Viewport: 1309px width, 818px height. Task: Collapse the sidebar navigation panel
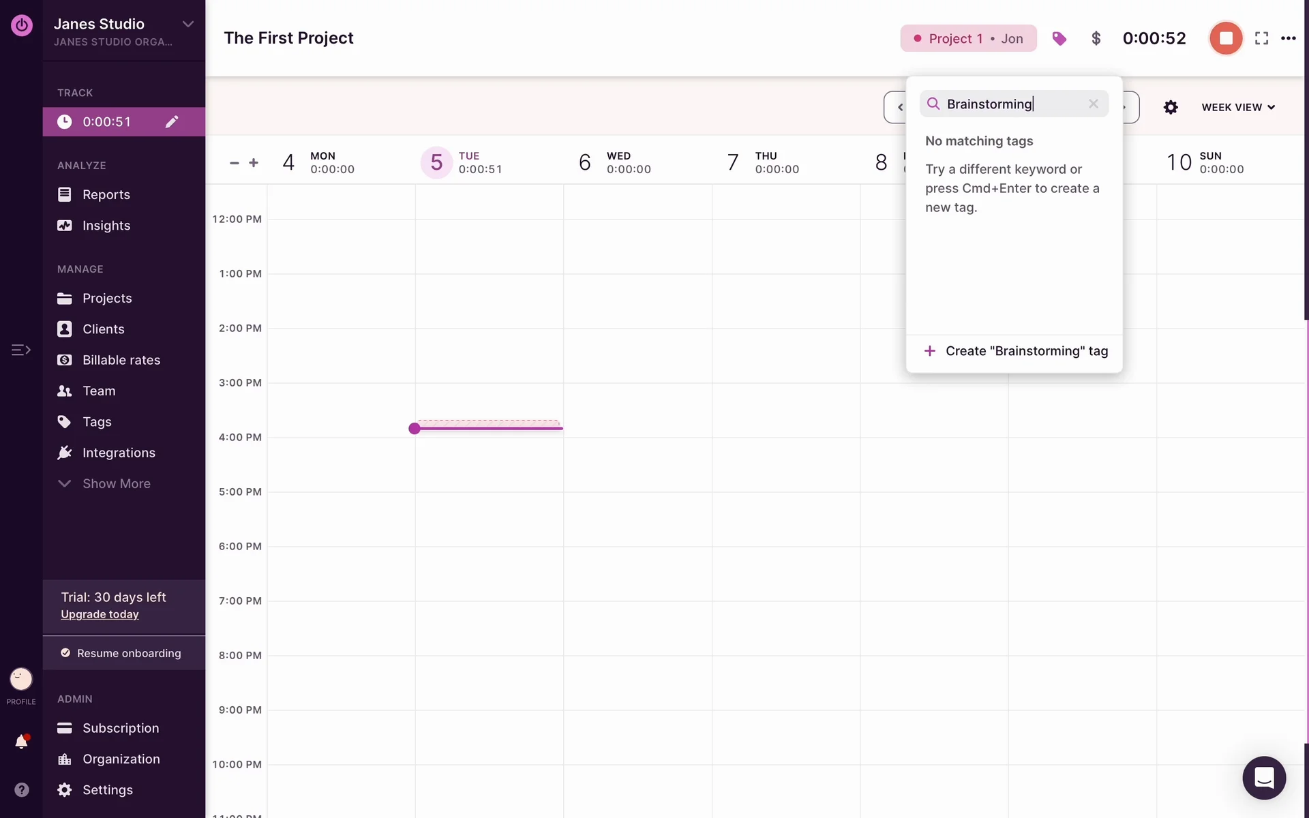(x=21, y=350)
